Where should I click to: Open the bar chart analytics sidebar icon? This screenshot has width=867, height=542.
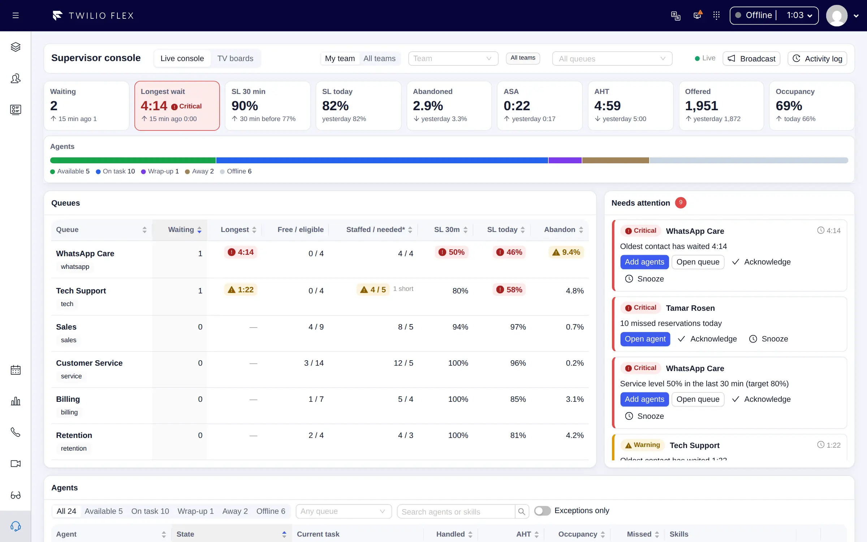pyautogui.click(x=16, y=401)
